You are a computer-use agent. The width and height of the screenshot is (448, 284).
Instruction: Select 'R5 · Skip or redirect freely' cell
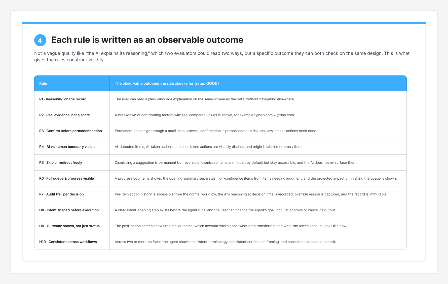click(72, 163)
